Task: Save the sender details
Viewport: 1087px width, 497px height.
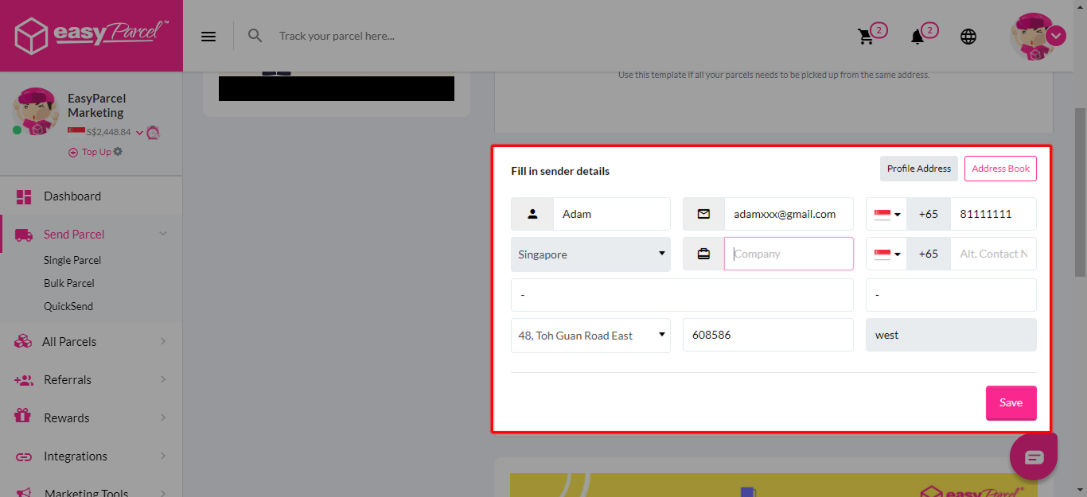Action: (1011, 402)
